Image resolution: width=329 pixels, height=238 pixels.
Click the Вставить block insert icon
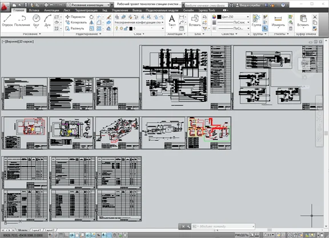[195, 21]
